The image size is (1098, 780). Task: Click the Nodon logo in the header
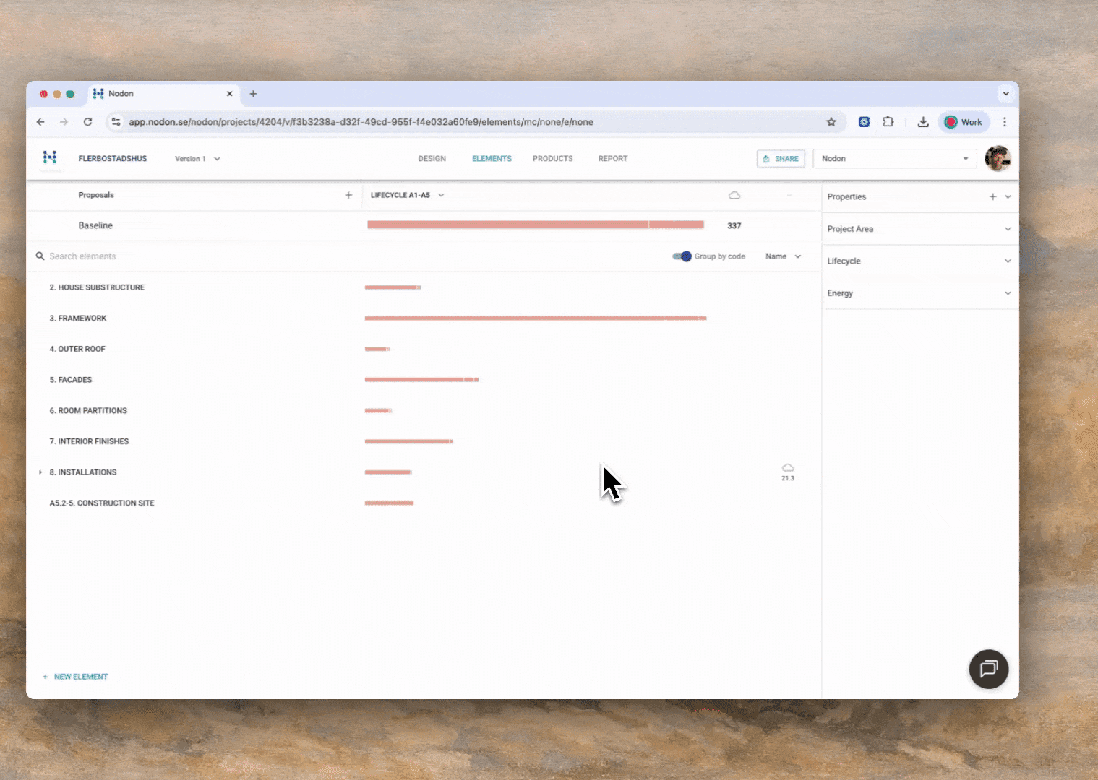point(50,157)
